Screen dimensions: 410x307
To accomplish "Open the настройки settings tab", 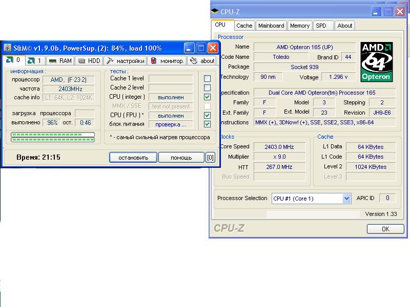I will tap(126, 61).
